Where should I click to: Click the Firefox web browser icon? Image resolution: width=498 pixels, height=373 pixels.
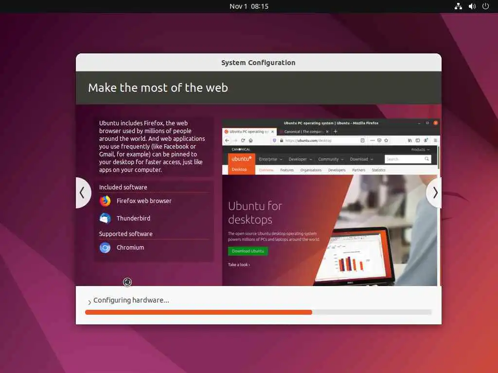pos(105,201)
